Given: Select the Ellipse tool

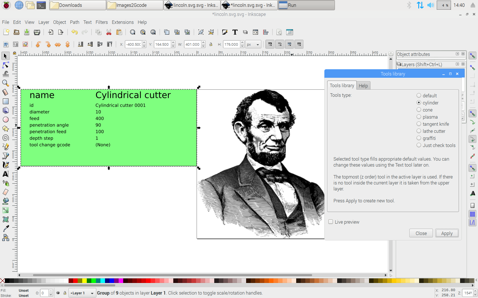Looking at the screenshot, I should coord(5,119).
